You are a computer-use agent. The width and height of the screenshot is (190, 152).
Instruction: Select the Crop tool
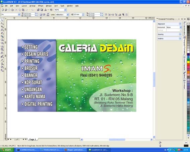(x=2, y=26)
